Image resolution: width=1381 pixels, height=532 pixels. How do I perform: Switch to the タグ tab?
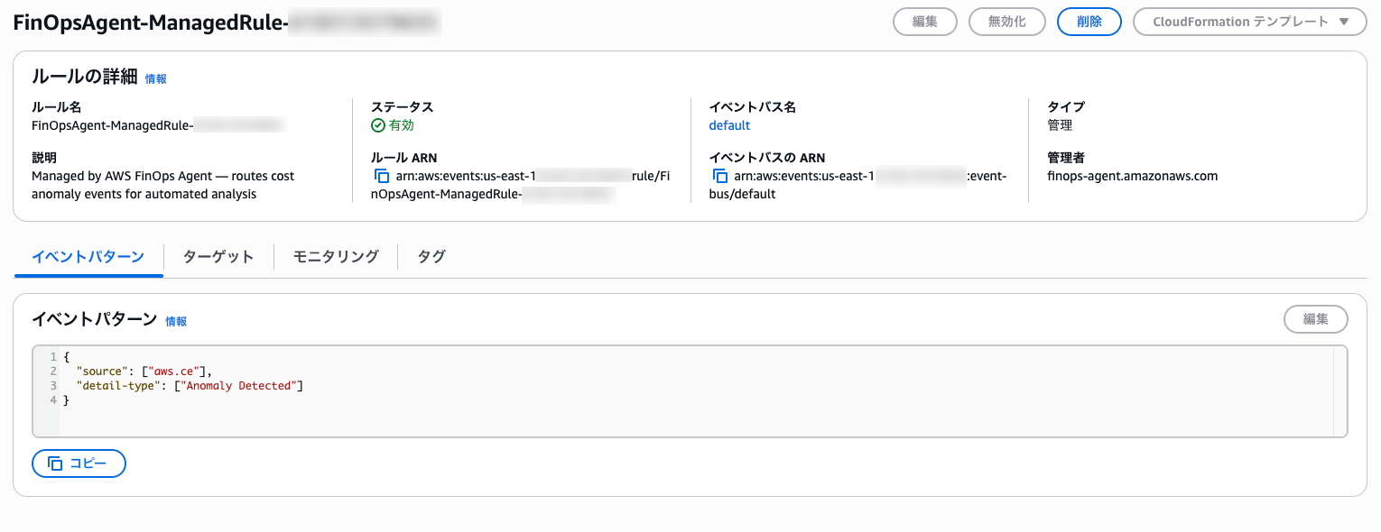pyautogui.click(x=431, y=256)
